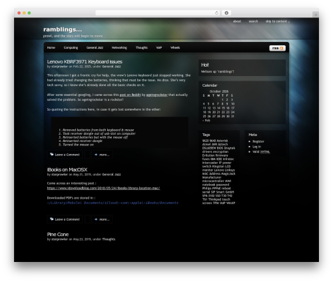333x282 pixels.
Task: Select the microcontroller tag
Action: pos(213,181)
